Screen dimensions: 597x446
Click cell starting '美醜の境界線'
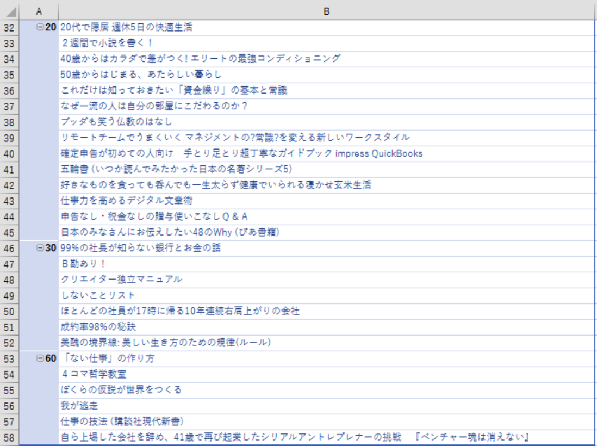tap(326, 343)
